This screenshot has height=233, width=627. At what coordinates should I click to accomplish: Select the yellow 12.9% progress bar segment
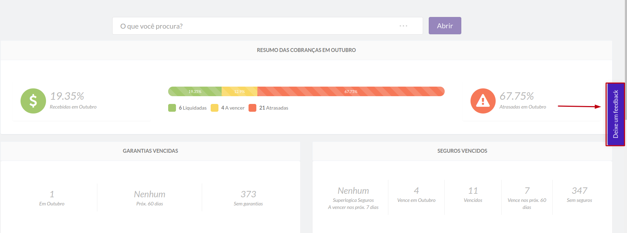coord(239,92)
